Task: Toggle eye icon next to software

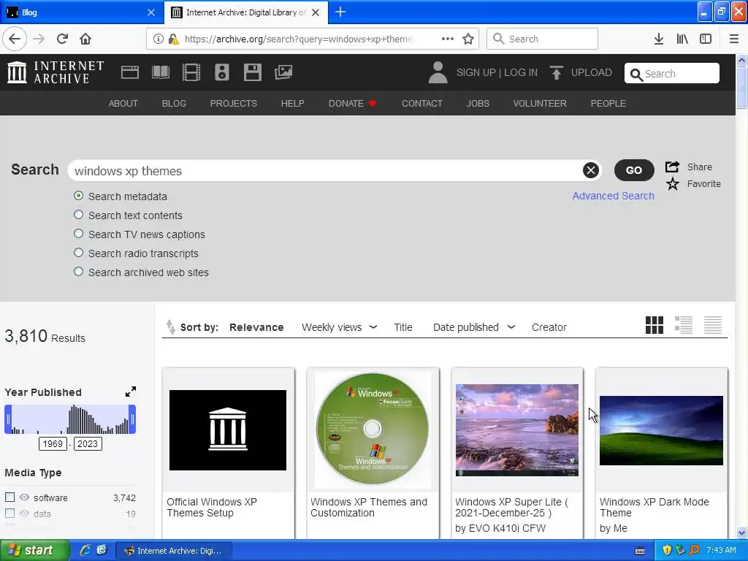Action: point(24,497)
